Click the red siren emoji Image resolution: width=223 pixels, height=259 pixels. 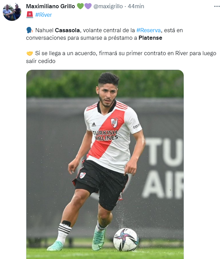coord(30,15)
